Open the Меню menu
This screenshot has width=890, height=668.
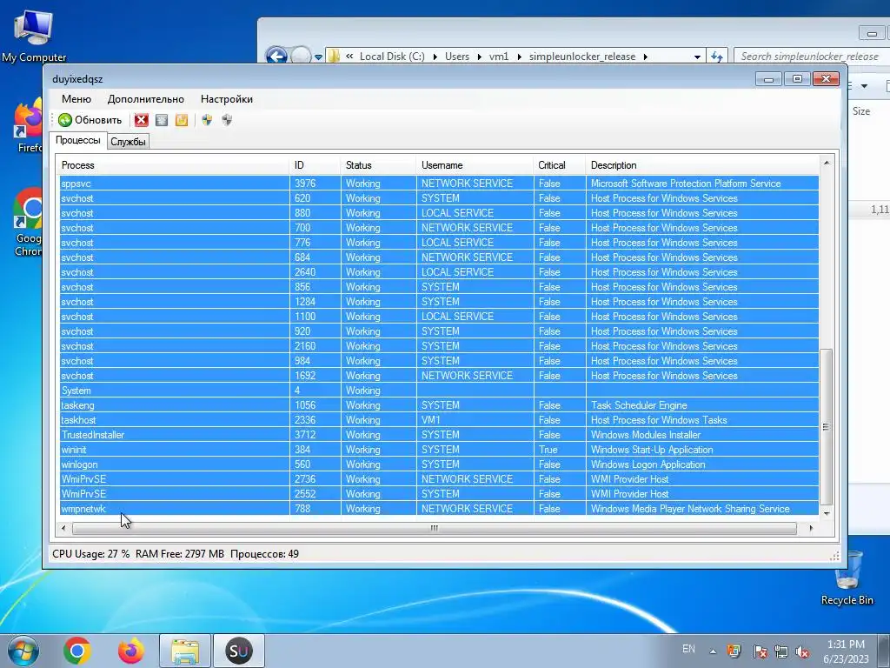coord(76,99)
